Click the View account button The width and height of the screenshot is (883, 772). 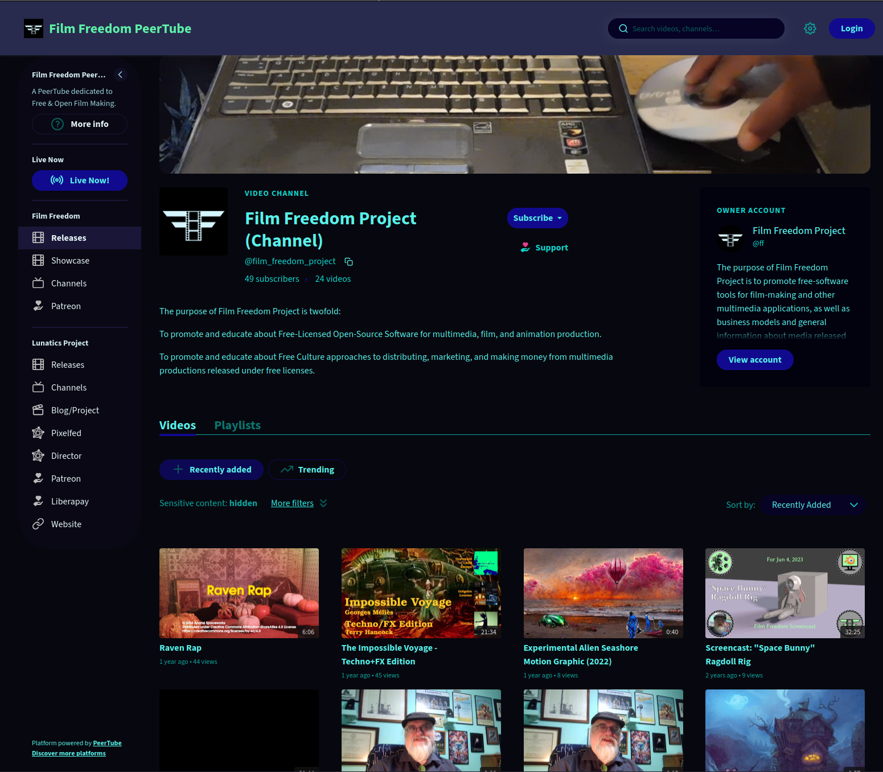pyautogui.click(x=754, y=360)
